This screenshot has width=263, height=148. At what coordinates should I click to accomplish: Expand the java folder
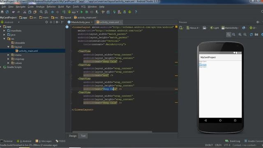(x=4, y=35)
